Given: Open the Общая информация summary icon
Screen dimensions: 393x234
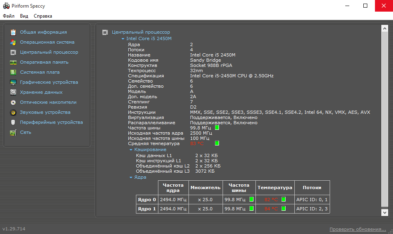Looking at the screenshot, I should click(13, 32).
